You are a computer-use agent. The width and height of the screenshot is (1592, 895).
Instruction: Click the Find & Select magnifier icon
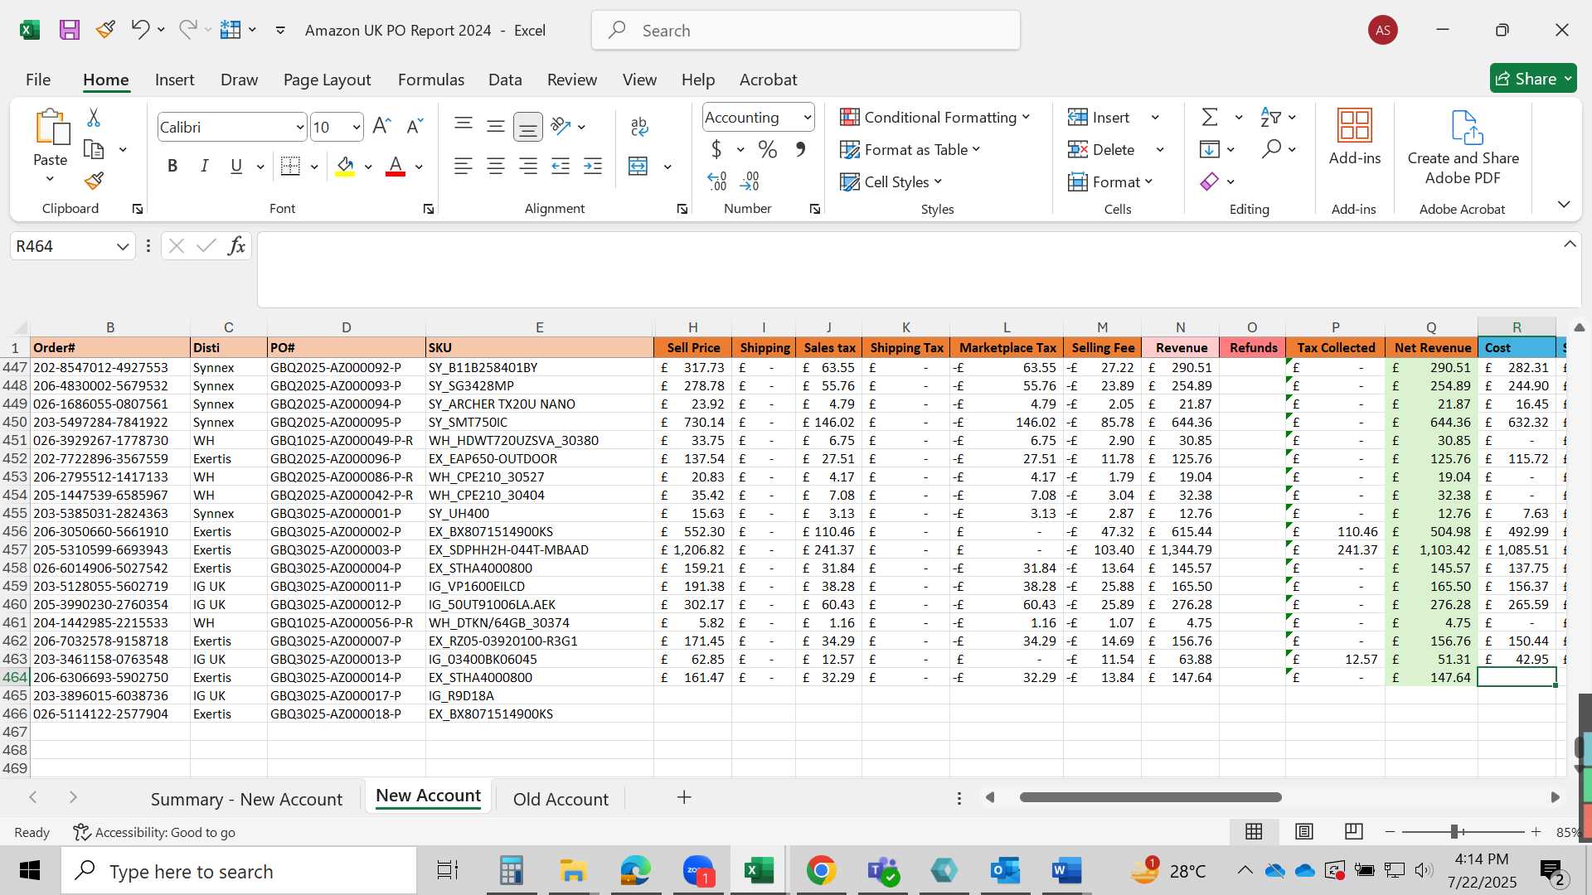1271,149
